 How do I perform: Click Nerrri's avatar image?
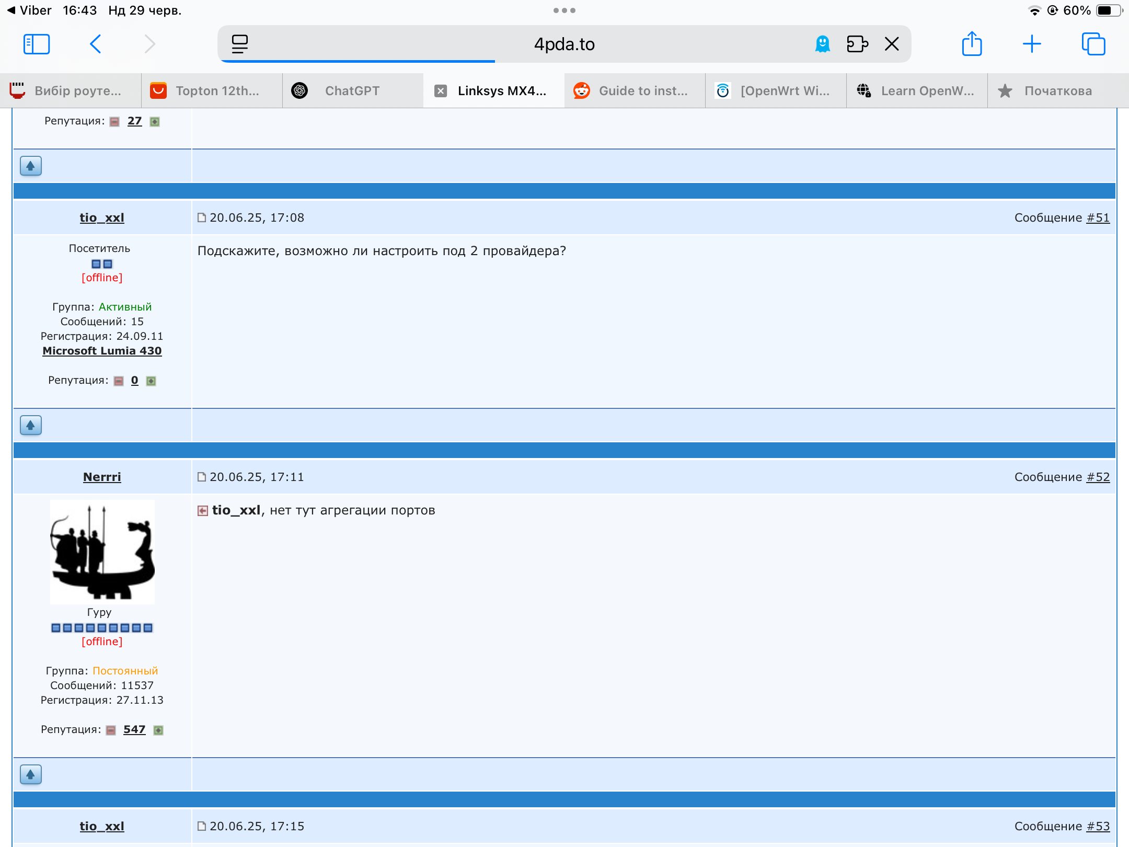tap(102, 552)
